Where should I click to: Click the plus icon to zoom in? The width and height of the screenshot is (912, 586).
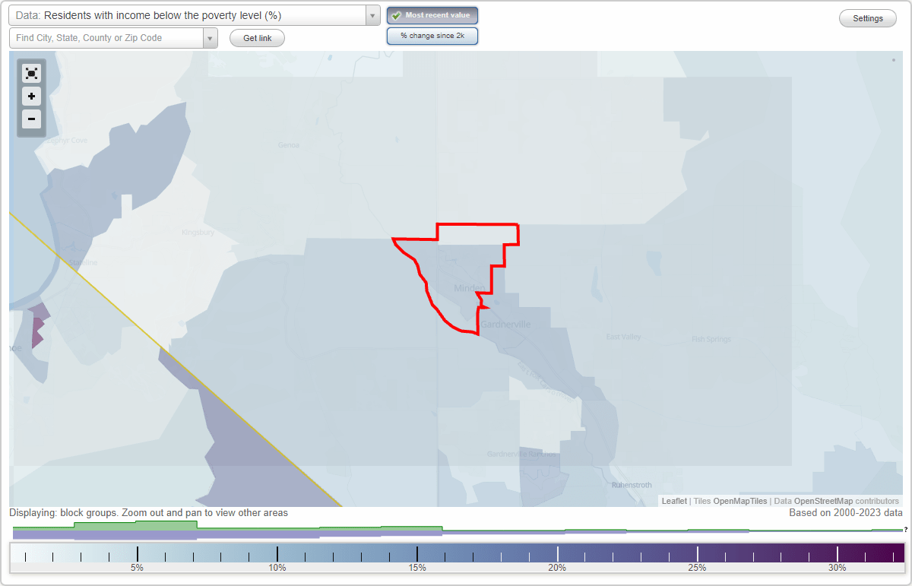click(x=31, y=97)
